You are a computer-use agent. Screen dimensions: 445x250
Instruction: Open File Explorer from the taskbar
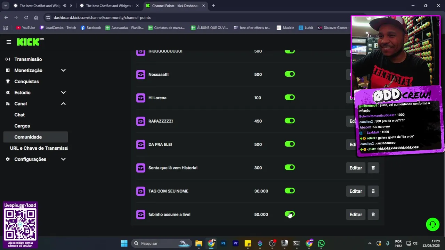click(x=199, y=243)
